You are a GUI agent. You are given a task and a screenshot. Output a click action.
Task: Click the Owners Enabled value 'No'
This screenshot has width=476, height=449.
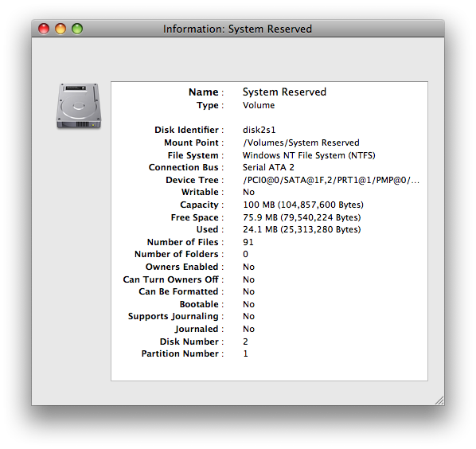tap(248, 267)
